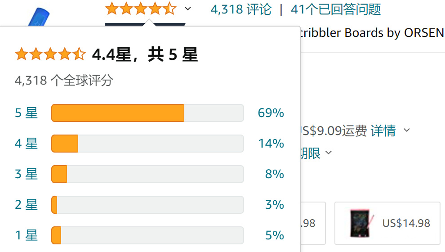Expand the 期限 dropdown chevron
The image size is (445, 252).
coord(329,153)
